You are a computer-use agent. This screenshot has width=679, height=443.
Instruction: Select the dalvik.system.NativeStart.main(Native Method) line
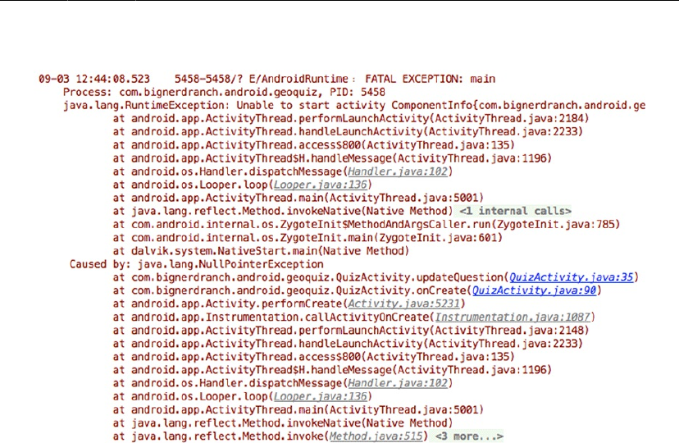(x=261, y=251)
